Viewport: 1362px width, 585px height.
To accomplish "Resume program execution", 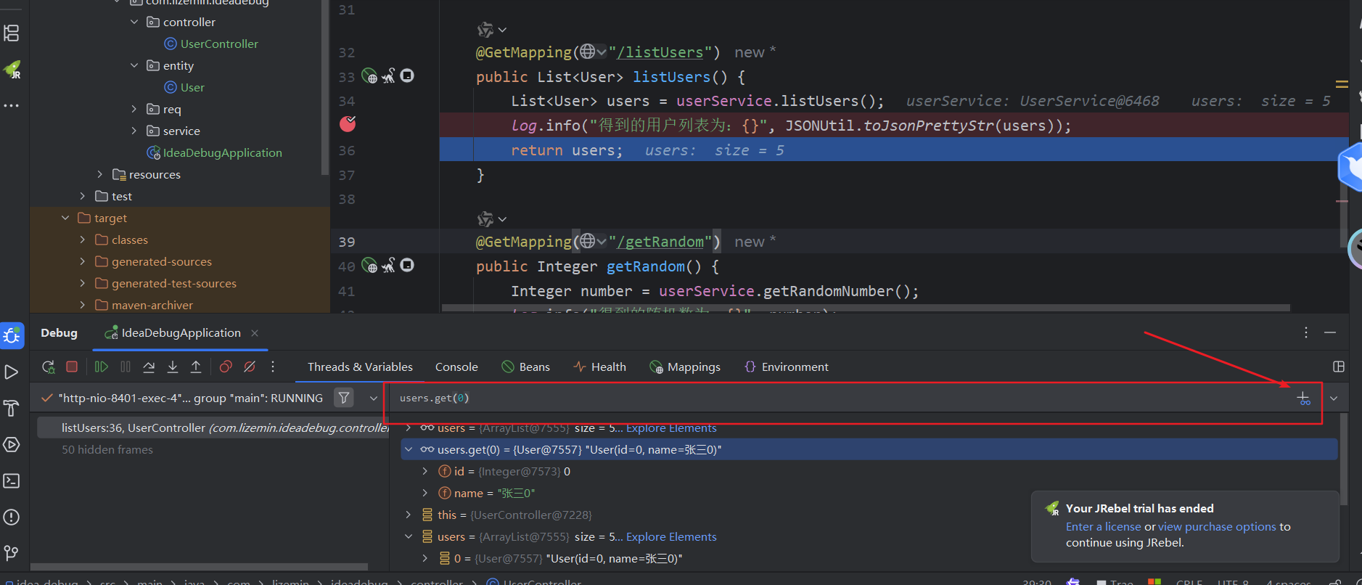I will tap(102, 367).
